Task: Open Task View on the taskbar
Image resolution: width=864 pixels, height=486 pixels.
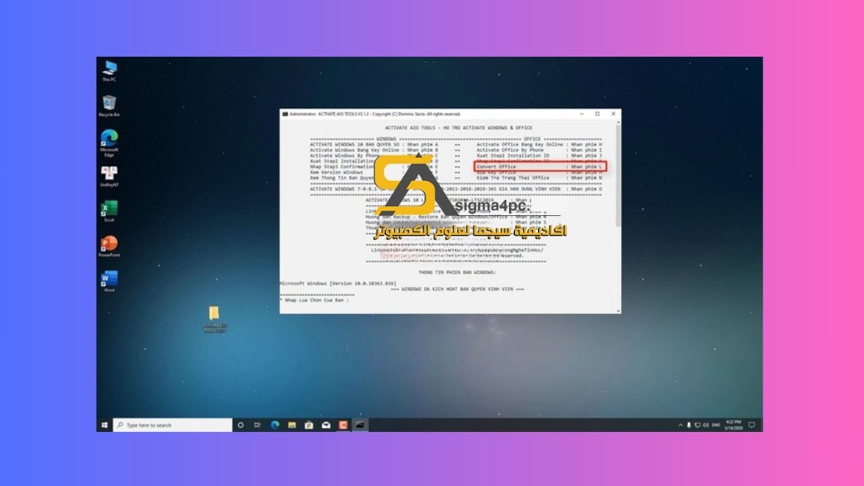Action: [x=257, y=425]
